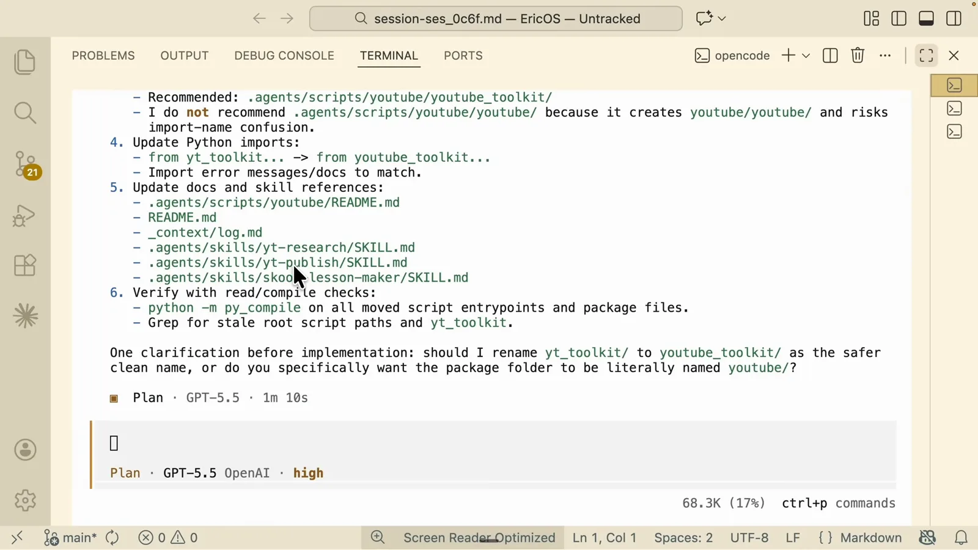Select the first terminal in terminal list

tap(954, 85)
